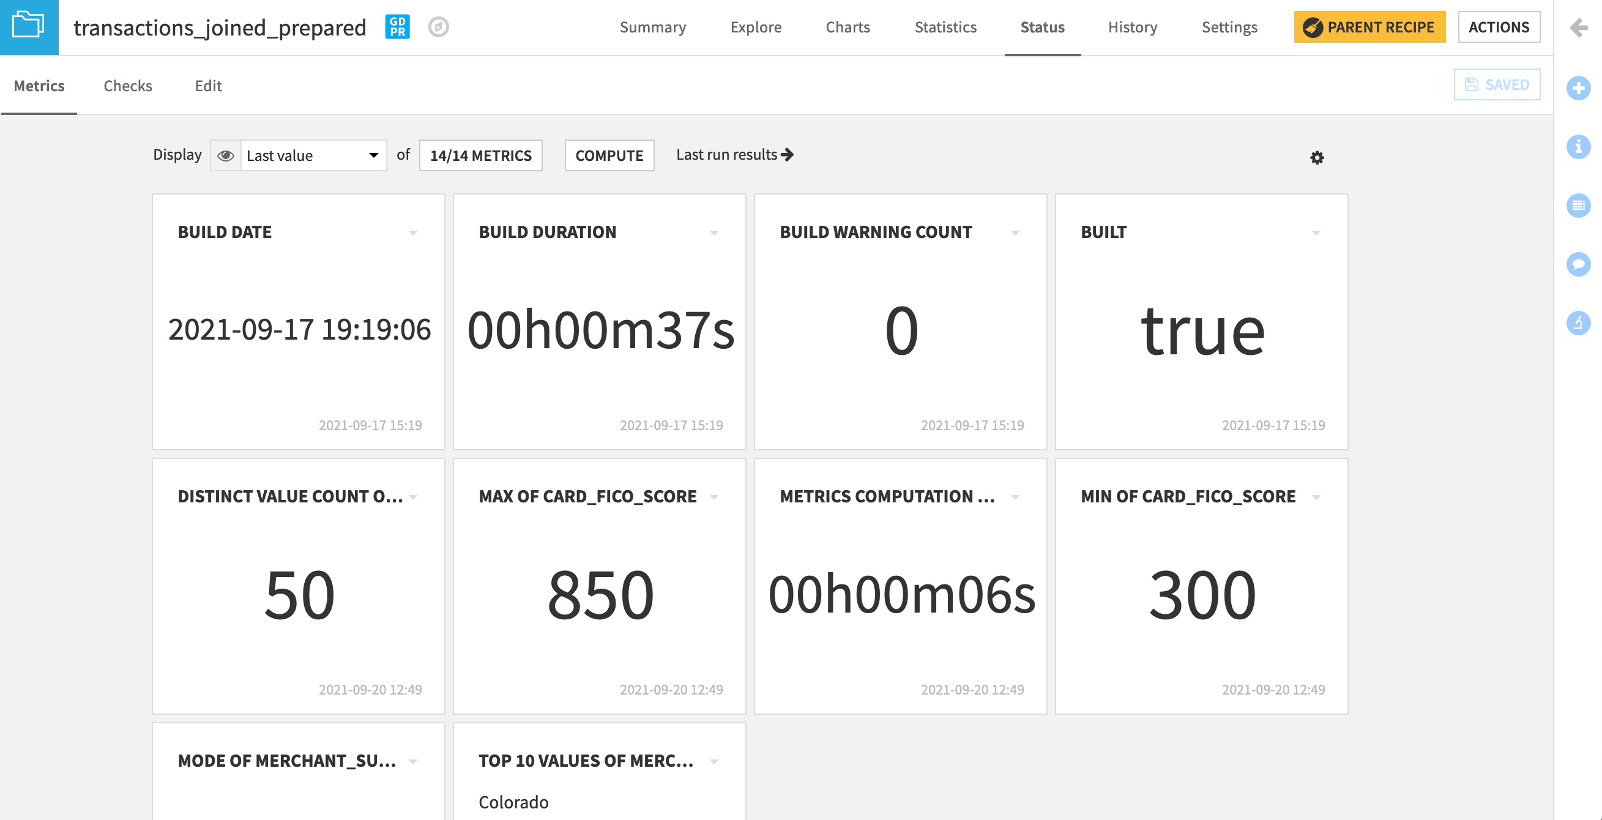Click the settings gear icon top right
1602x820 pixels.
1316,158
